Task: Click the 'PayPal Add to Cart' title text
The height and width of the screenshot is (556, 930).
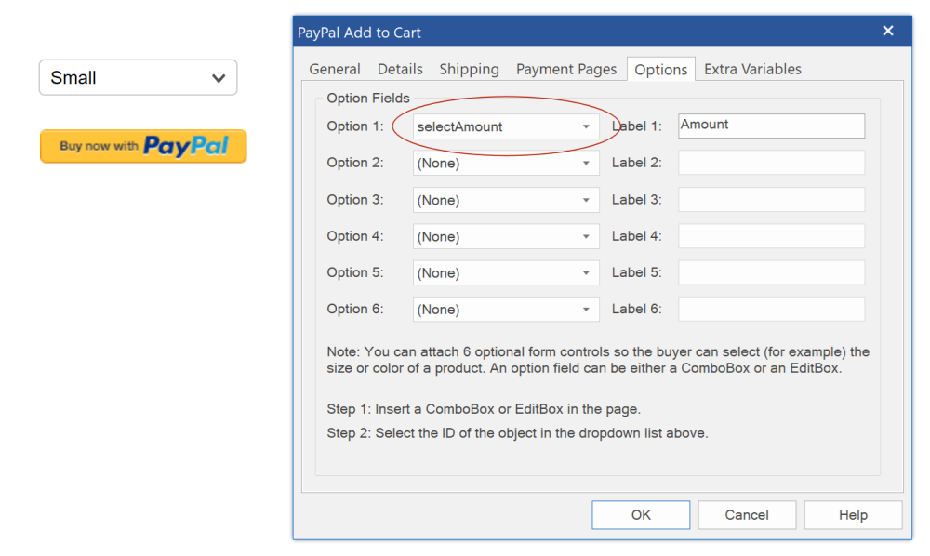Action: pyautogui.click(x=359, y=33)
